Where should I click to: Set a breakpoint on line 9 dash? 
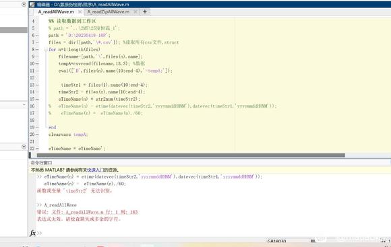37,57
